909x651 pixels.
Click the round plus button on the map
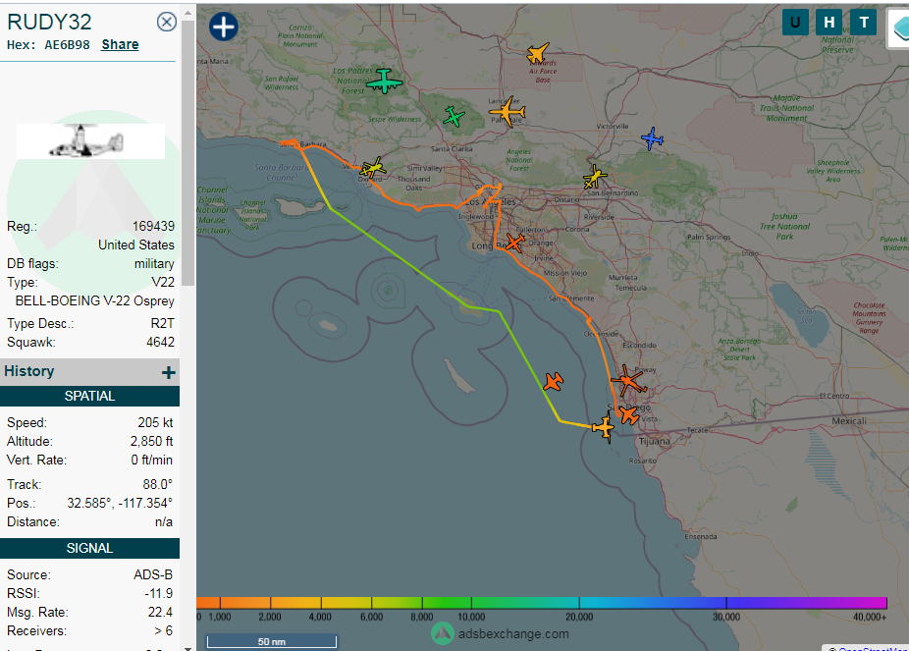(x=223, y=27)
